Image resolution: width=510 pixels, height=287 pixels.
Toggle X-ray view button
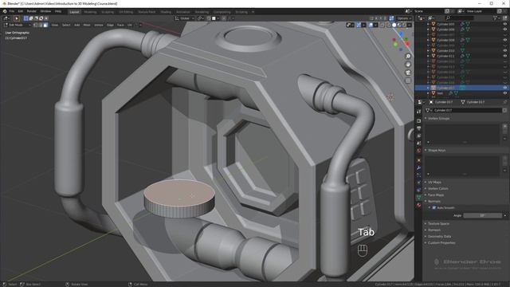pos(382,25)
